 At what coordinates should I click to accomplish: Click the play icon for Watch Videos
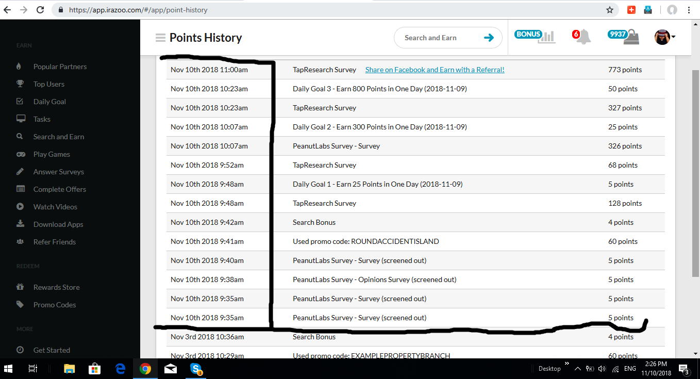tap(20, 207)
